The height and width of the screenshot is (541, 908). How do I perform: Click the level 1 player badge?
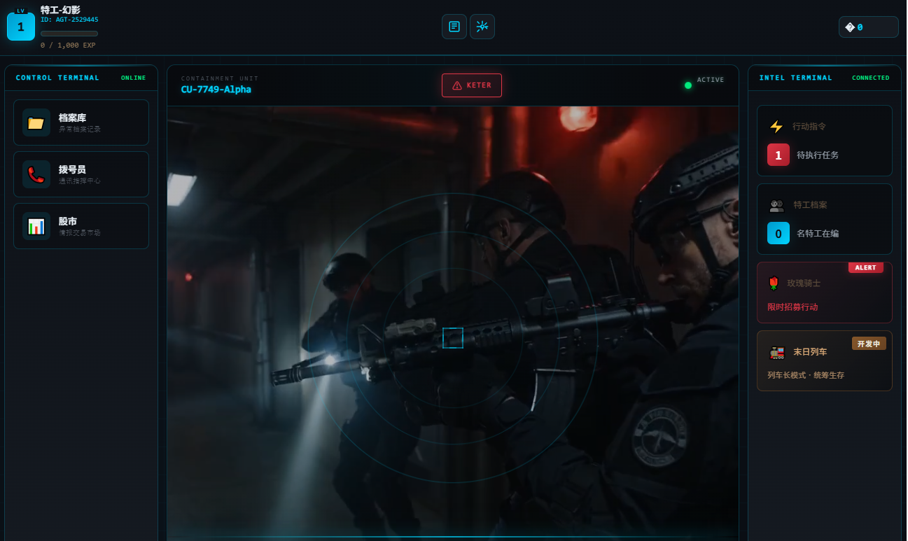(x=21, y=27)
